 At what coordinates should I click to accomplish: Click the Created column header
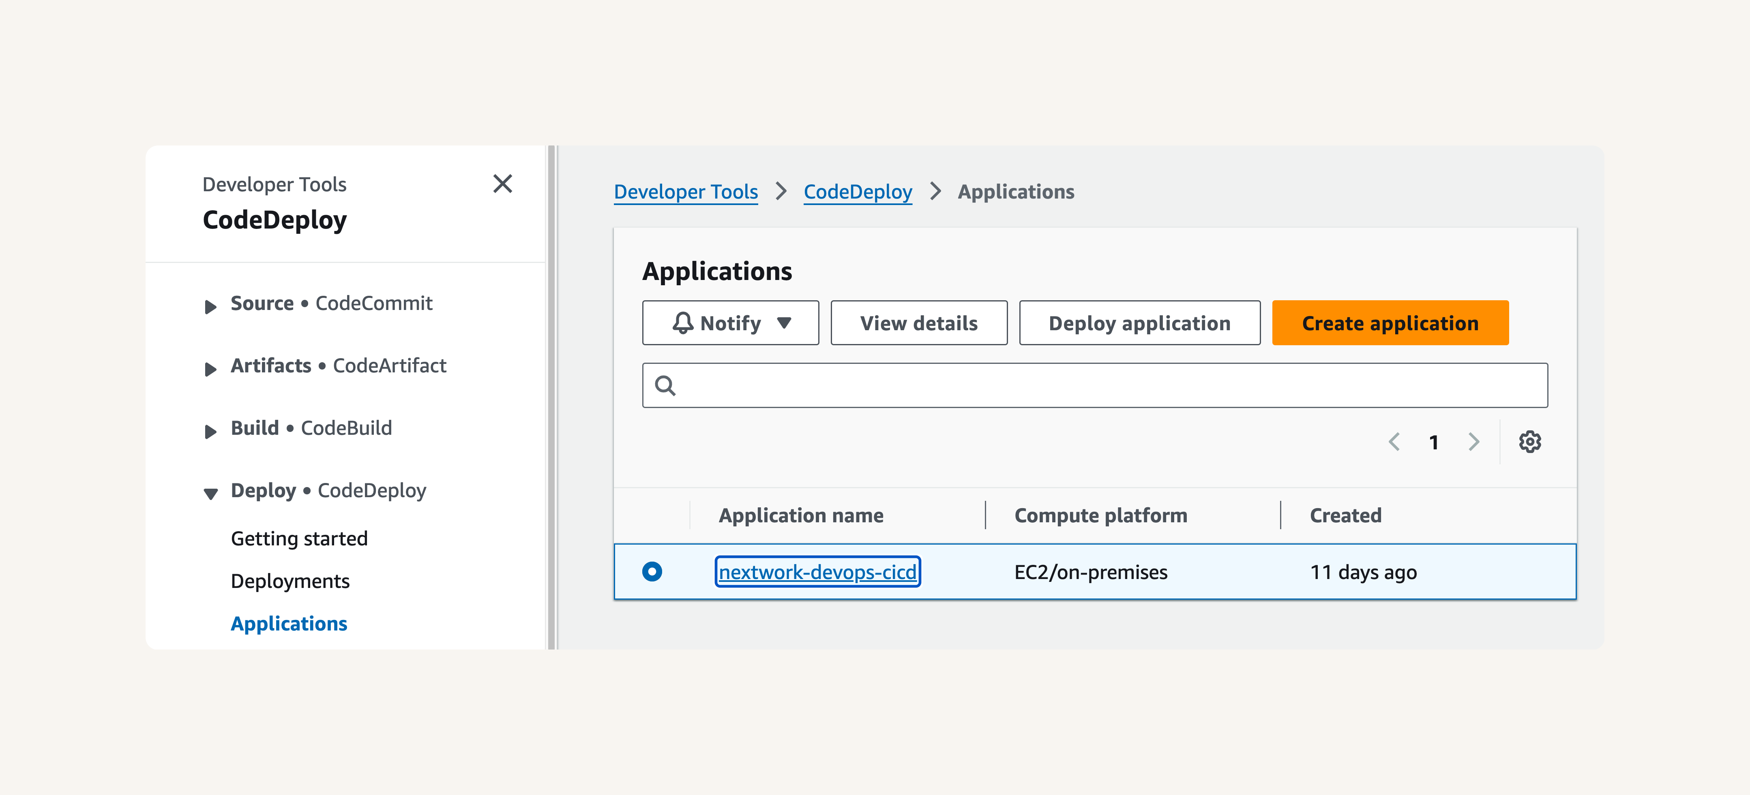tap(1345, 515)
